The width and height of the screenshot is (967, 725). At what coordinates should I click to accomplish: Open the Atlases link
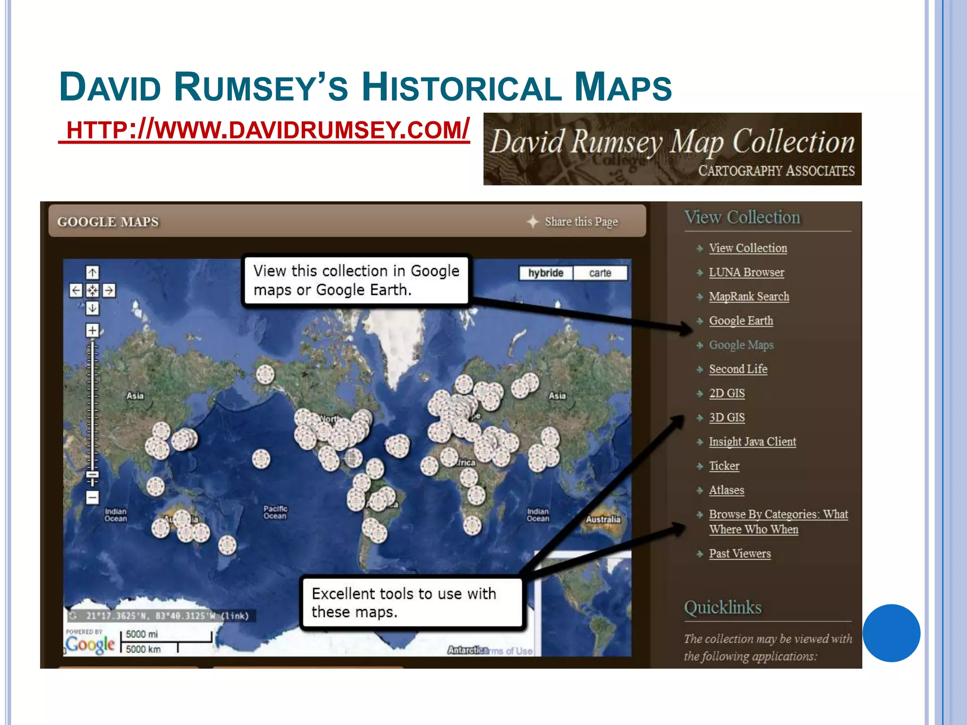click(726, 490)
